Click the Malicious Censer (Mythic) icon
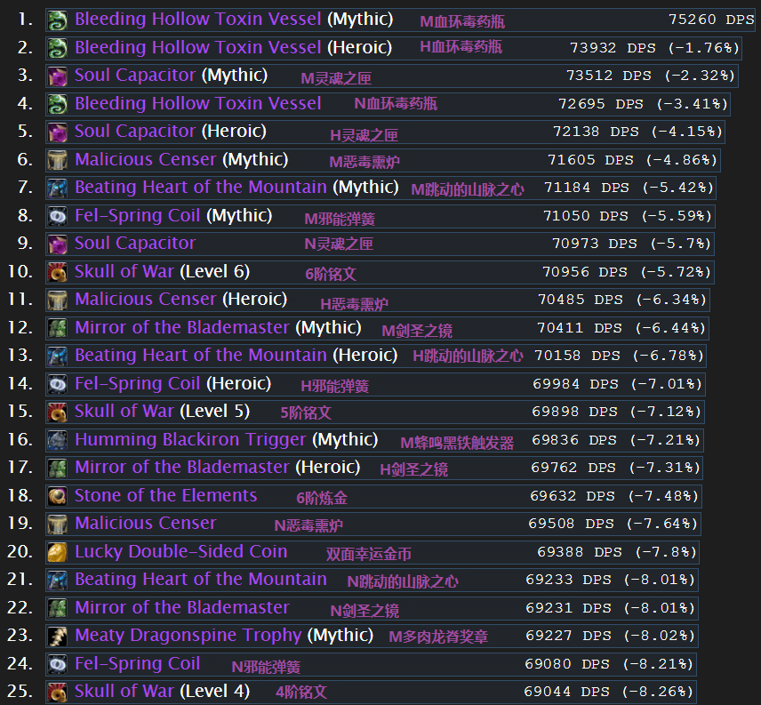 [57, 161]
